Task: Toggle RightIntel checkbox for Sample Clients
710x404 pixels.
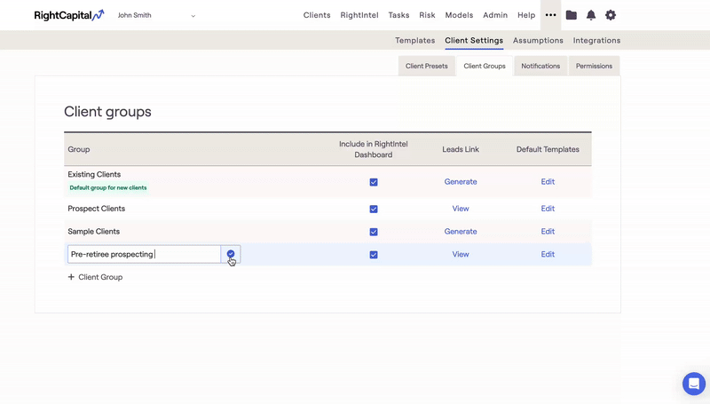Action: point(374,232)
